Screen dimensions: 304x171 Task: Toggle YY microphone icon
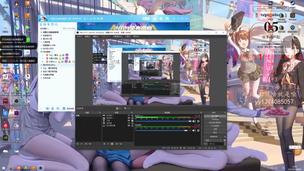[x=52, y=109]
